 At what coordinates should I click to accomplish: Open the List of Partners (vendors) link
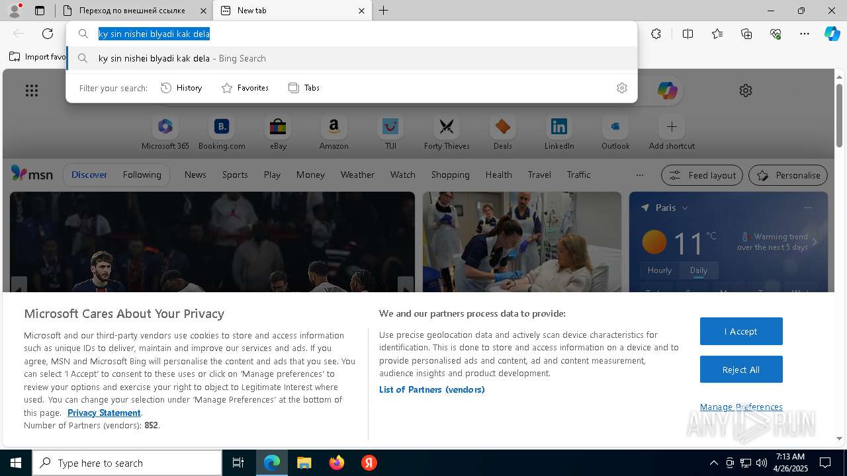(x=431, y=389)
